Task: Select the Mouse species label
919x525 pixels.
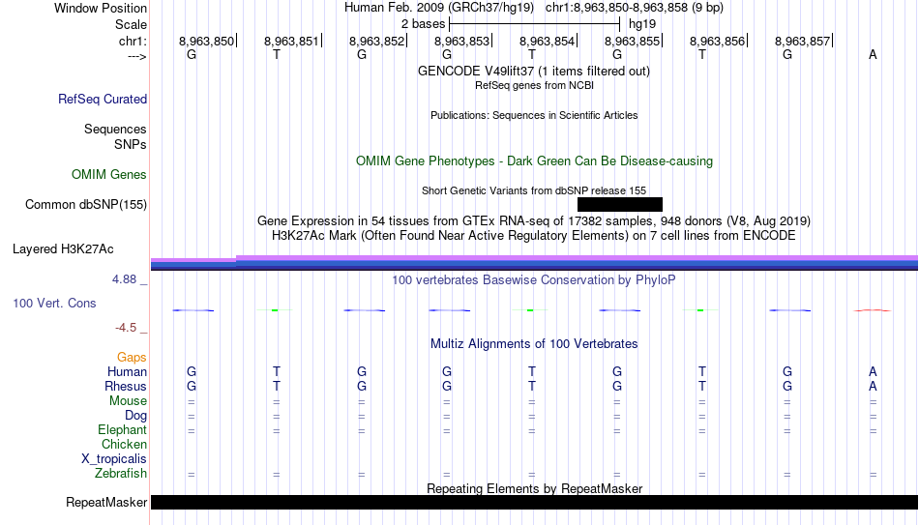Action: coord(128,401)
